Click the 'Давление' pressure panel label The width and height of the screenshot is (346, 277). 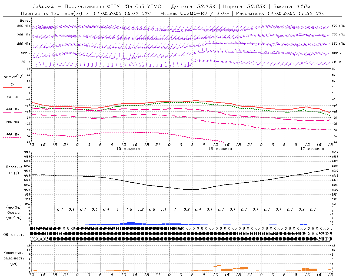14,167
